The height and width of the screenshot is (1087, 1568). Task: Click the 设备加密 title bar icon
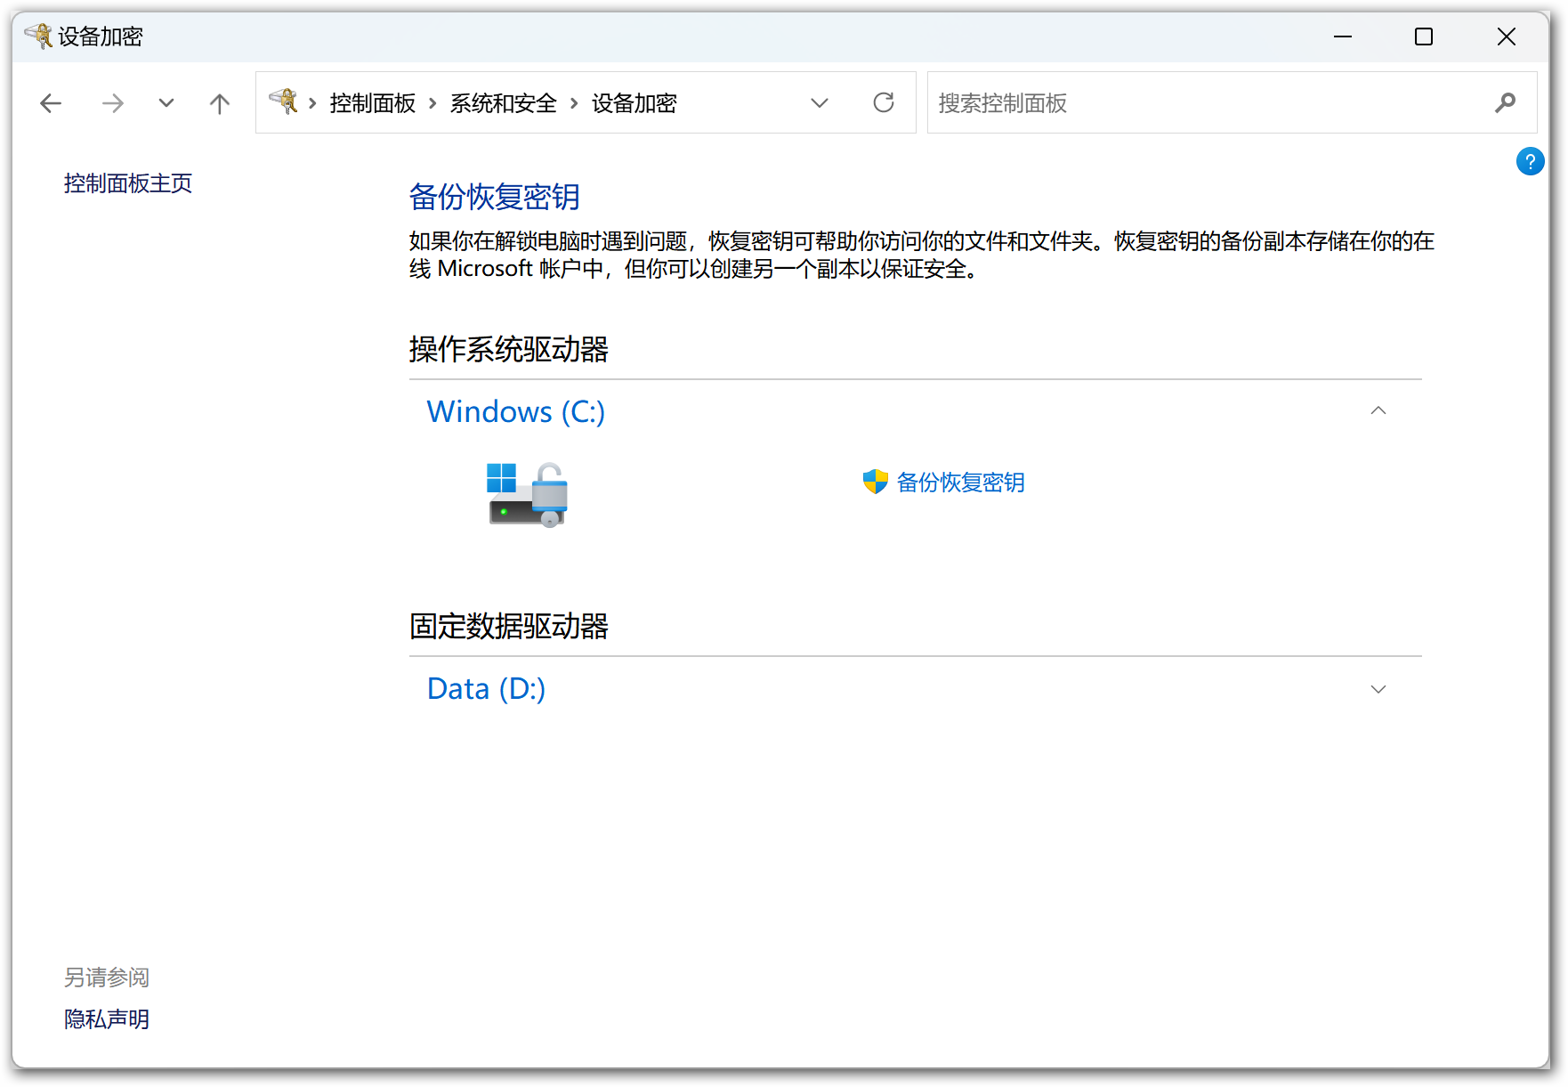[x=38, y=36]
